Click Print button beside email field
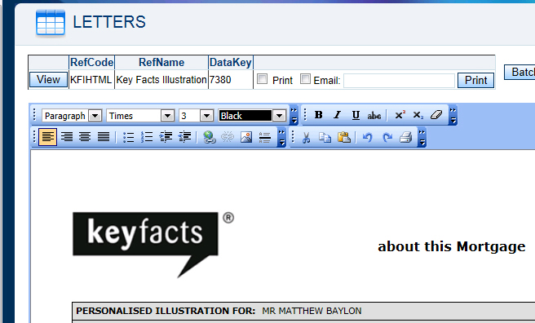The height and width of the screenshot is (323, 535). coord(475,80)
